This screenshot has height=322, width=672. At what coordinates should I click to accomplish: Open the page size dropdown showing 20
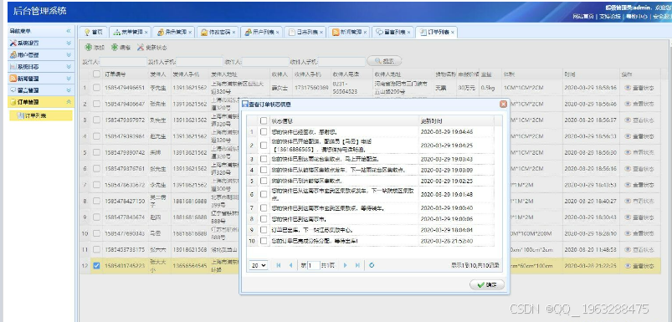click(x=259, y=265)
